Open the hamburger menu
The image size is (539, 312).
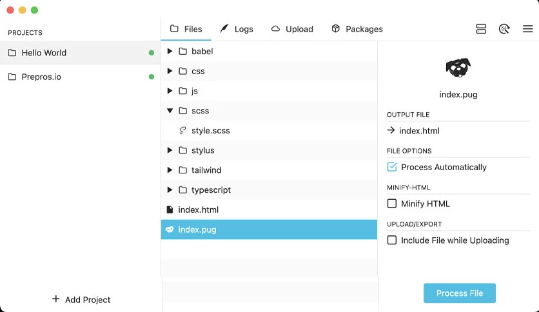point(527,29)
